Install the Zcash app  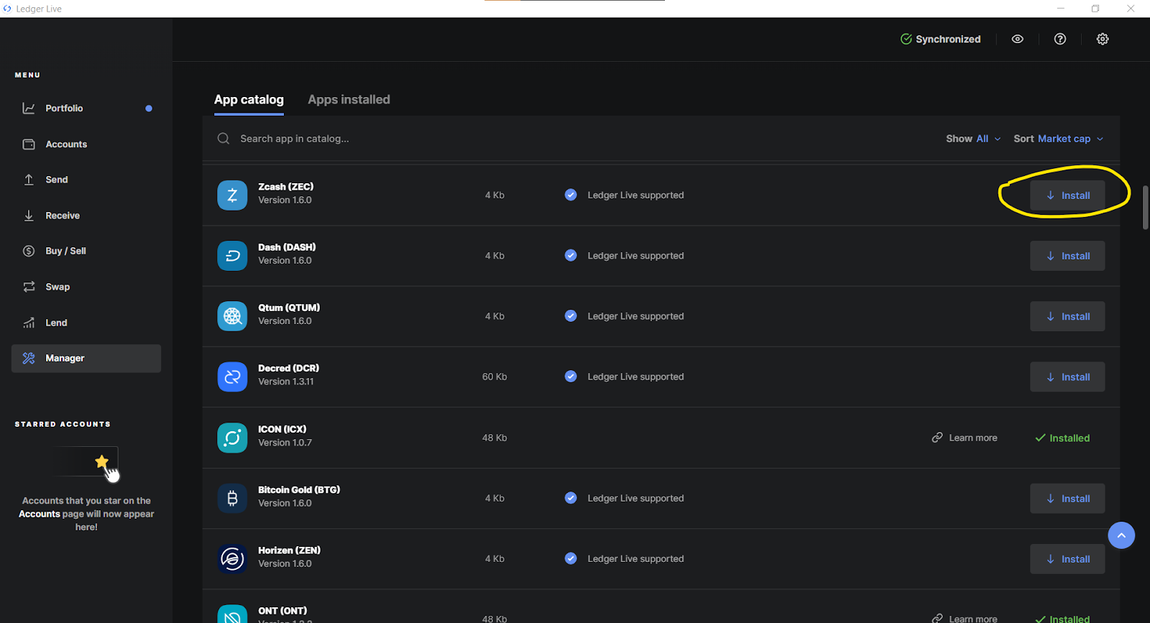tap(1067, 195)
